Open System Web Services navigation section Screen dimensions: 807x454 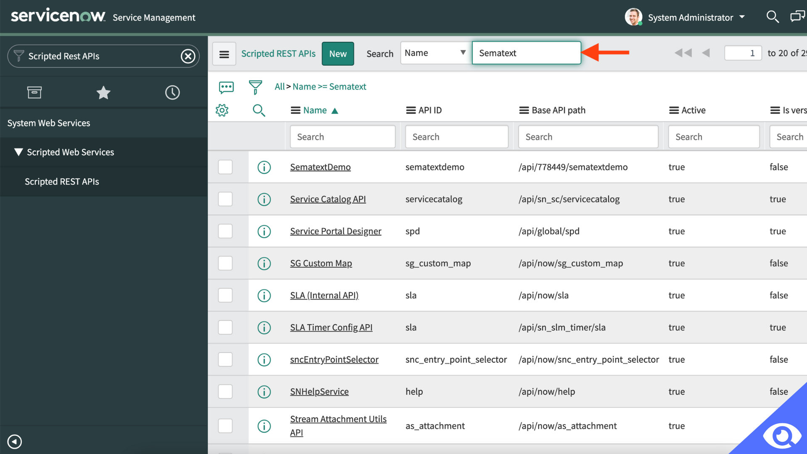(48, 122)
